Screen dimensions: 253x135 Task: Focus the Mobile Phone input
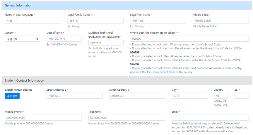(x=43, y=118)
